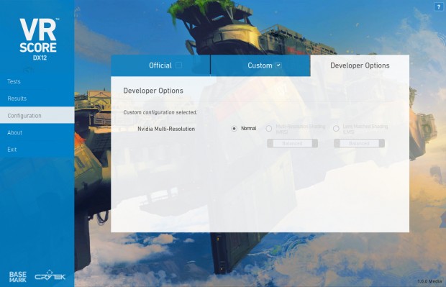Click the Nvidia Multi-Resolution label
The image size is (446, 287).
tap(166, 129)
